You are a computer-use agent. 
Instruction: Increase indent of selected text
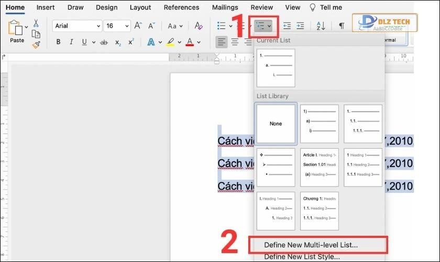point(300,26)
